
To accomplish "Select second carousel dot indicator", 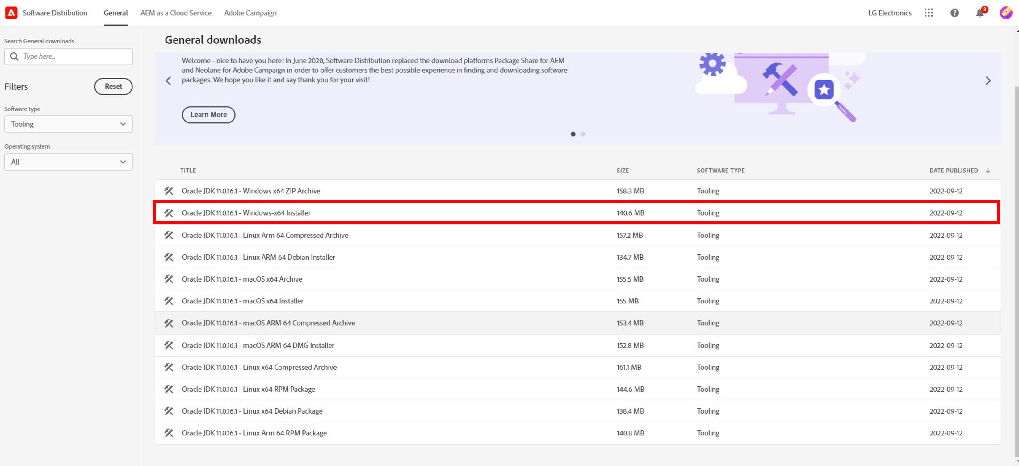I will click(583, 134).
